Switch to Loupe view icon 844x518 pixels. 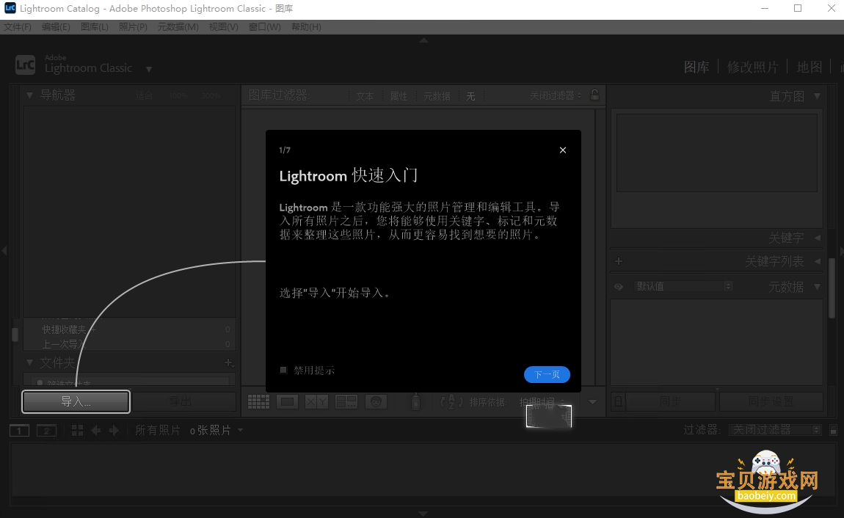coord(287,402)
